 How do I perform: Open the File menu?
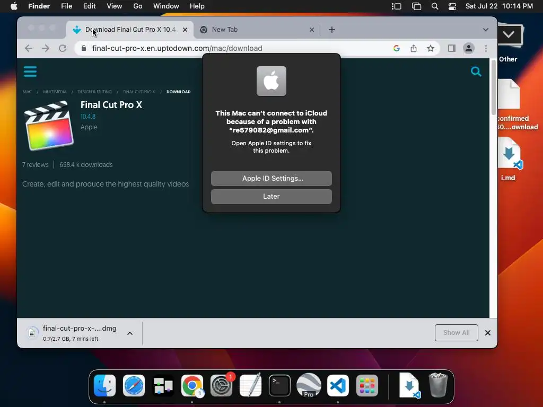(66, 6)
